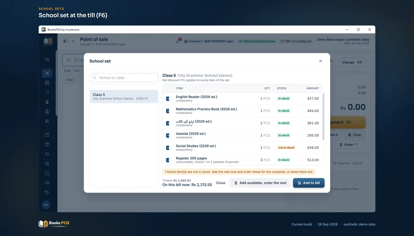The width and height of the screenshot is (414, 236).
Task: Click the back arrow next to Point of sale
Action: [73, 41]
